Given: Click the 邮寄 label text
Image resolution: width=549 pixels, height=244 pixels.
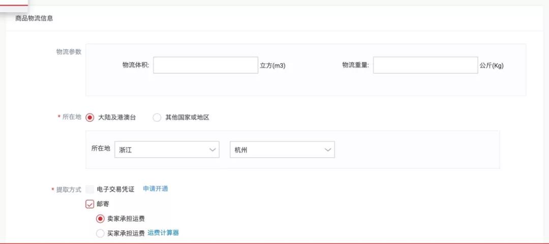Looking at the screenshot, I should point(103,204).
